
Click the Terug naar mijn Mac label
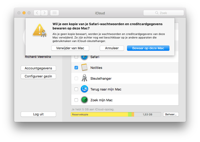tap(106, 89)
